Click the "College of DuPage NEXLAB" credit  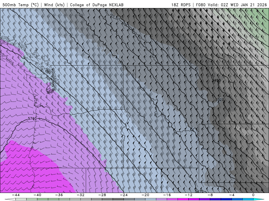tap(97, 5)
